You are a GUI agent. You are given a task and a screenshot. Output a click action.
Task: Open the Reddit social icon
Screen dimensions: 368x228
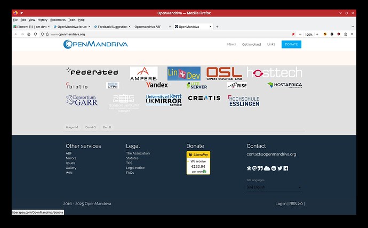274,168
